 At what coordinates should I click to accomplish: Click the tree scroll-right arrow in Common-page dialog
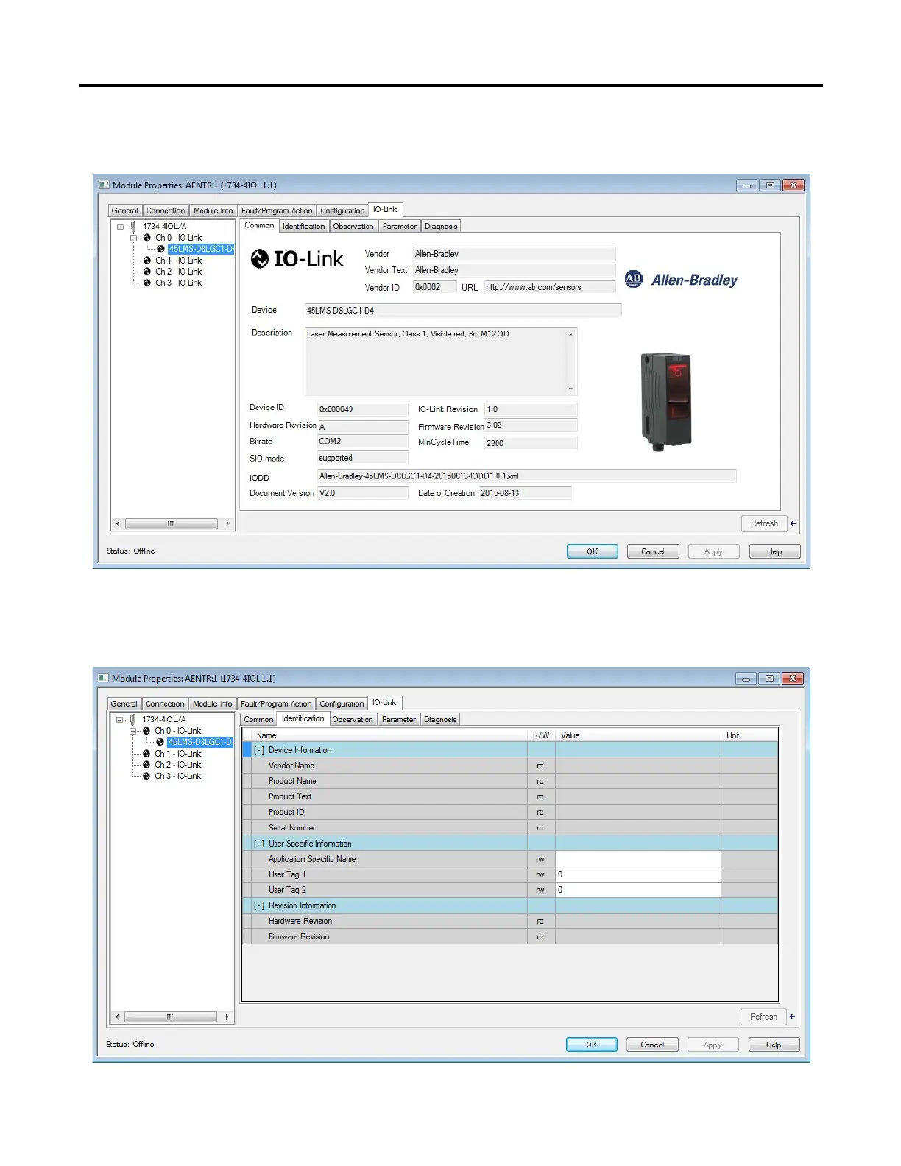tap(227, 523)
